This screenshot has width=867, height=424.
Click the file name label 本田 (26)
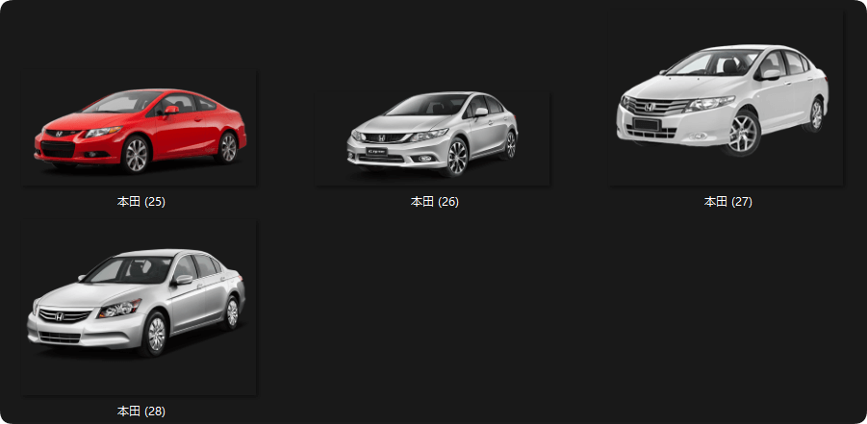tap(434, 202)
